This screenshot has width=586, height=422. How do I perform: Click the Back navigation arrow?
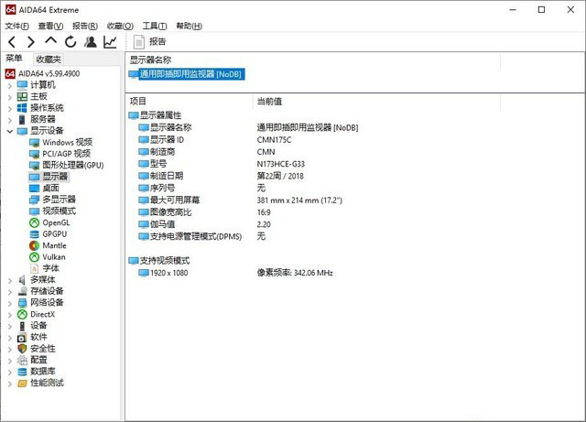12,42
